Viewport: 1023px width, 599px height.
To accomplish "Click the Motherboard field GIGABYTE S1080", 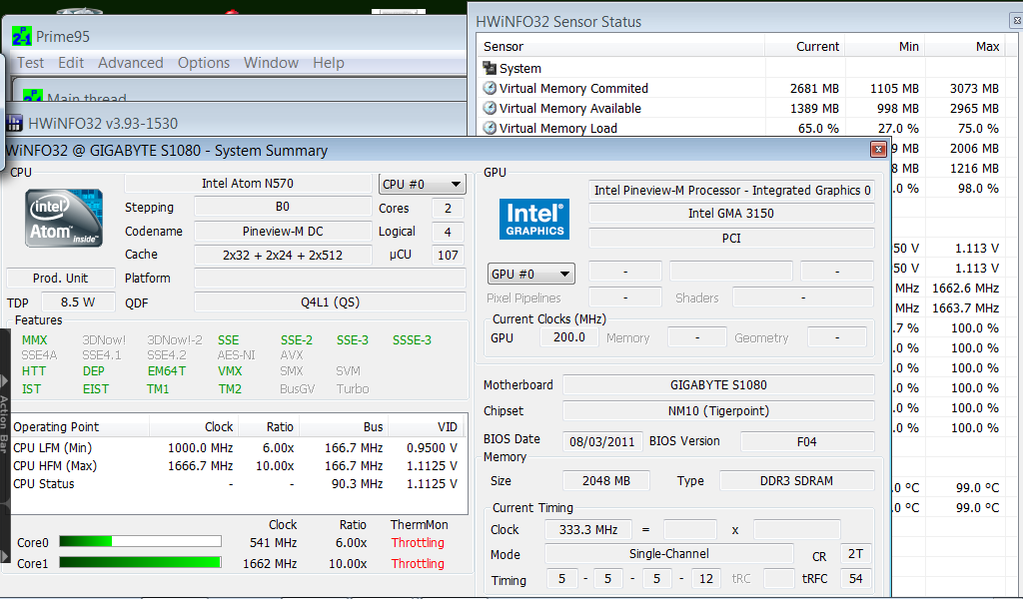I will (718, 385).
